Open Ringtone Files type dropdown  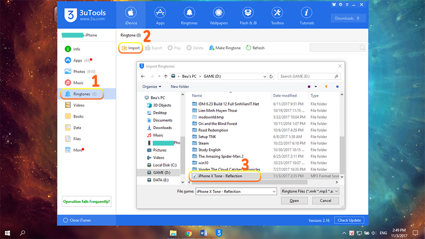(x=310, y=191)
